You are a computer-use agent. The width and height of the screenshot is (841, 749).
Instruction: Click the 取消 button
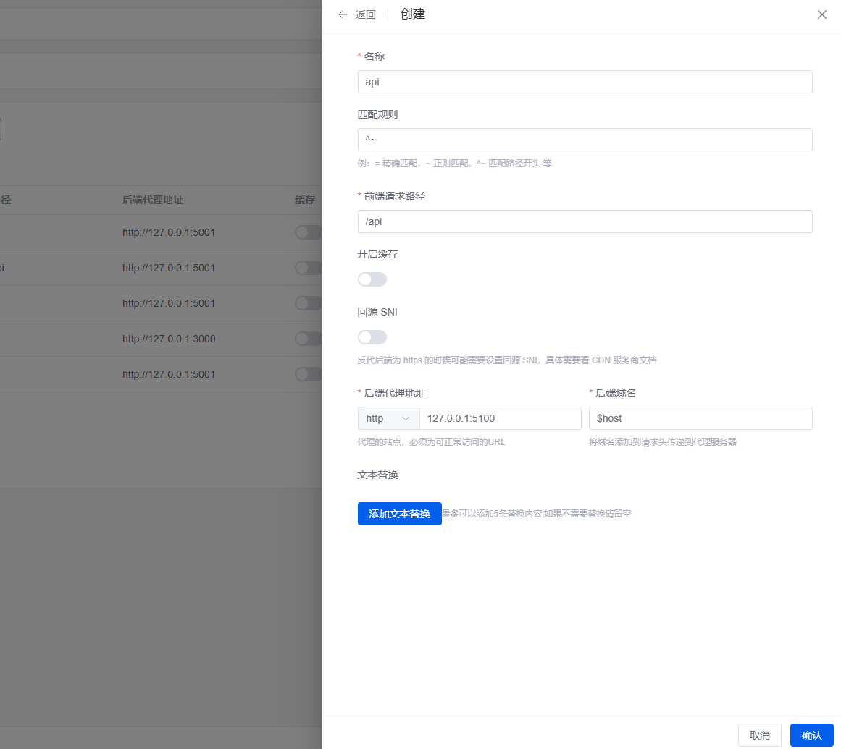point(759,735)
